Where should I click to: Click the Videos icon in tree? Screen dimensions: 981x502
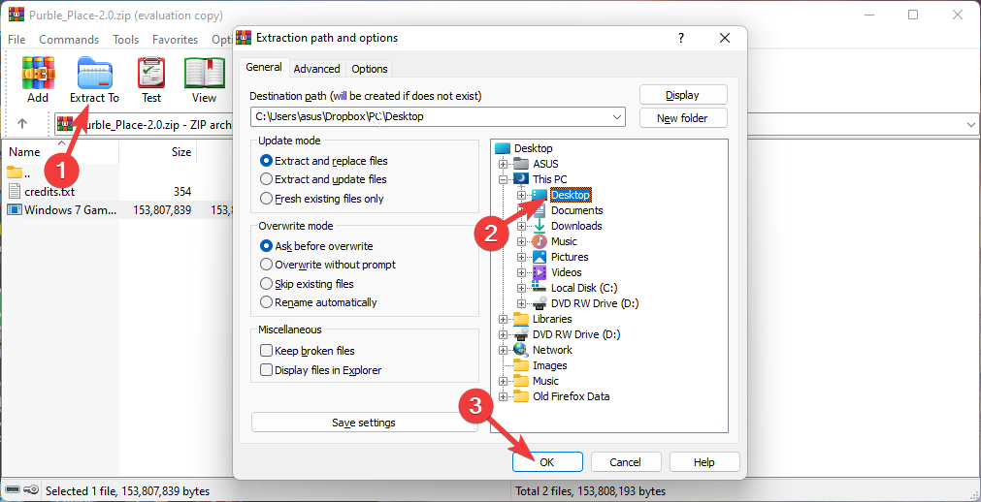pyautogui.click(x=540, y=272)
